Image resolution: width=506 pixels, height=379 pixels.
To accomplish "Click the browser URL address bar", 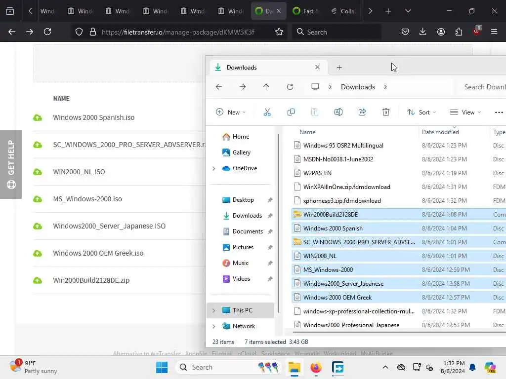I will (178, 32).
